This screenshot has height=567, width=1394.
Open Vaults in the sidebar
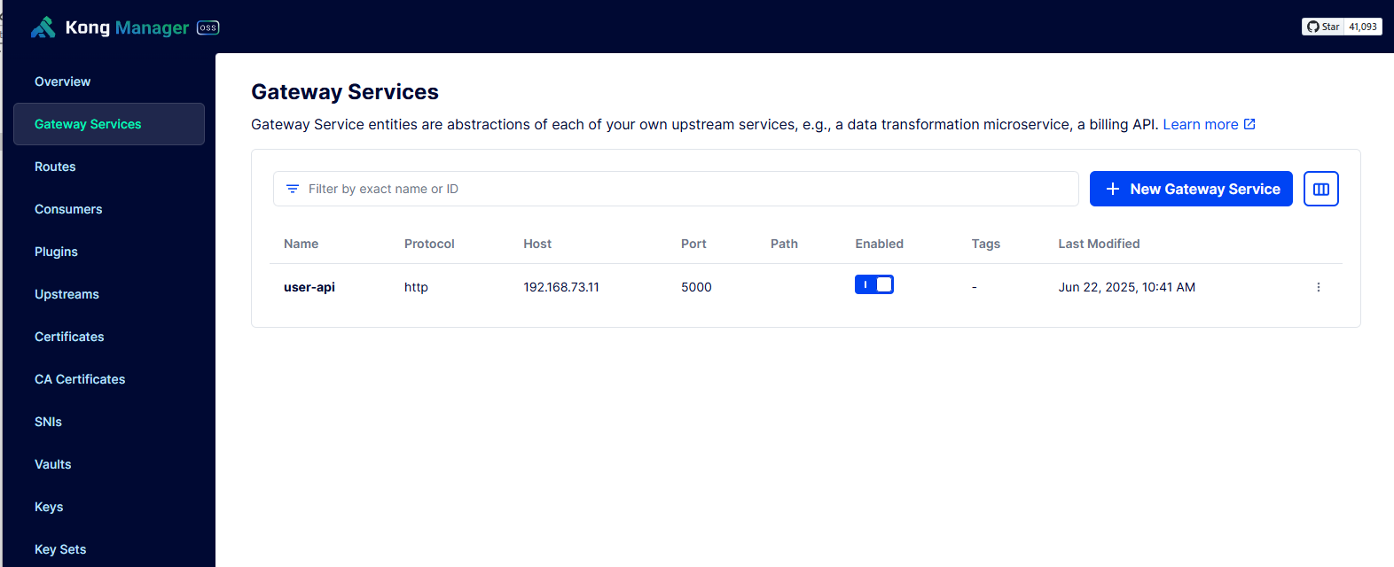(52, 464)
